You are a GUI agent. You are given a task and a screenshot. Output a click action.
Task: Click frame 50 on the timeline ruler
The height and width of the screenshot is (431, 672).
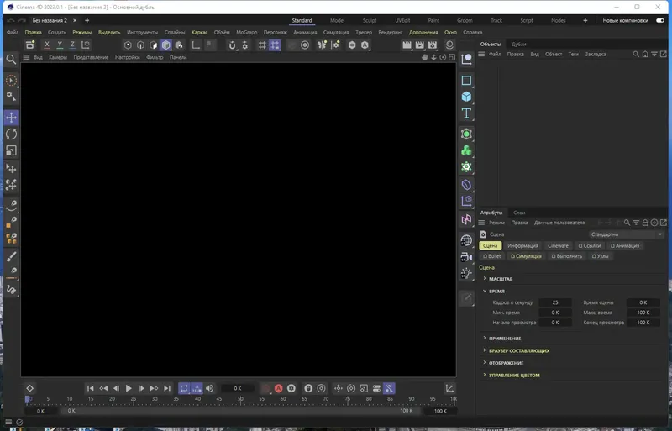point(240,399)
